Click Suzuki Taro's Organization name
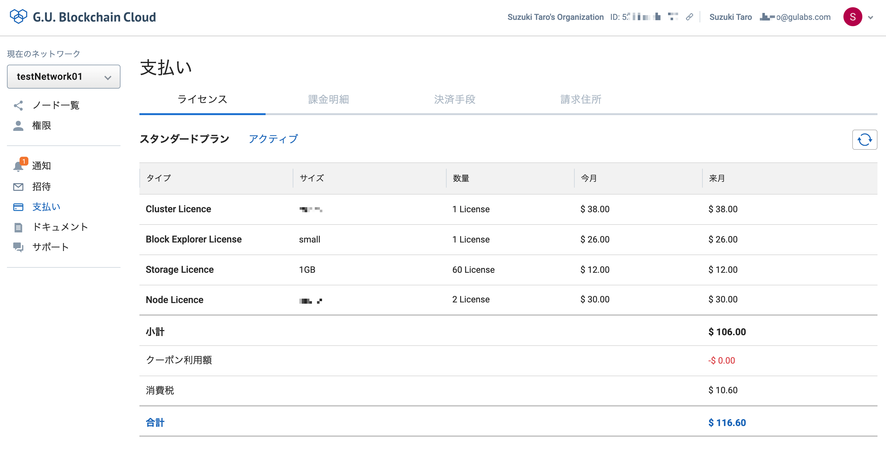 point(555,17)
